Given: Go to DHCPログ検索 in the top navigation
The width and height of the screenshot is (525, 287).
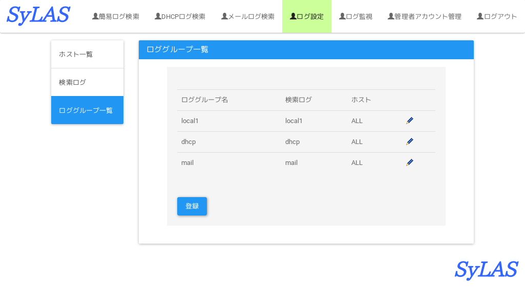Looking at the screenshot, I should point(180,16).
